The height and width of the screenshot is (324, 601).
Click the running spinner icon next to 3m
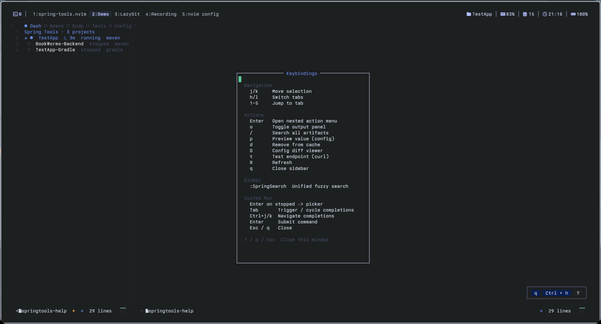[65, 38]
